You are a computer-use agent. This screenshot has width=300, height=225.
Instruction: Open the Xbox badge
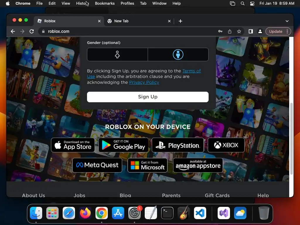(226, 145)
